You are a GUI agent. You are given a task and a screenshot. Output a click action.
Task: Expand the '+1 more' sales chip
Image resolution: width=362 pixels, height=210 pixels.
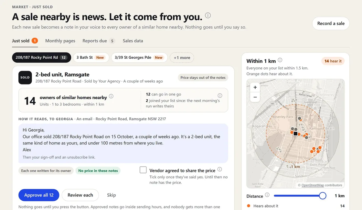[182, 58]
